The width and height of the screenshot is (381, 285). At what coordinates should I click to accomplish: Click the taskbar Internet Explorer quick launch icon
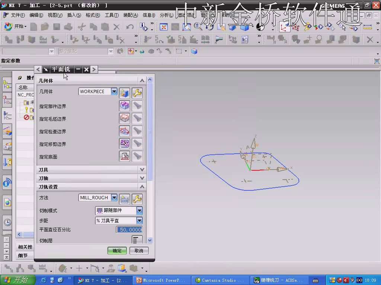click(43, 280)
